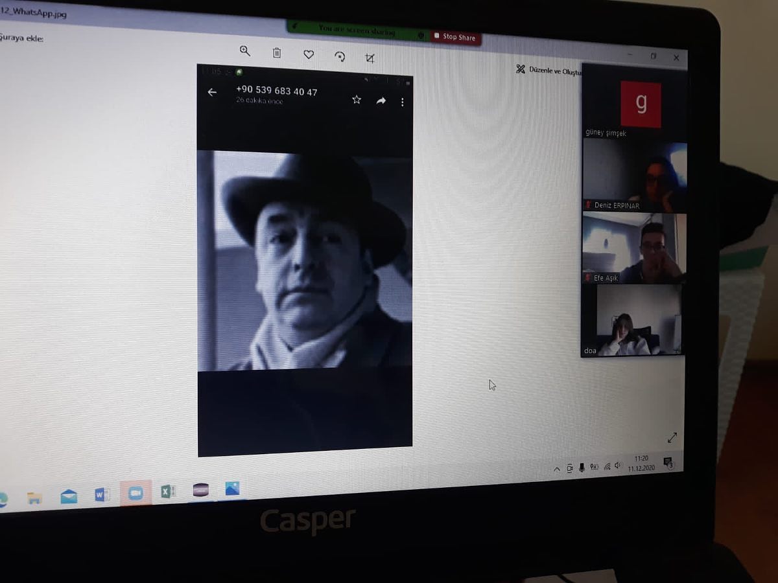
Task: Restore the Photos window with maximize button
Action: click(x=654, y=56)
